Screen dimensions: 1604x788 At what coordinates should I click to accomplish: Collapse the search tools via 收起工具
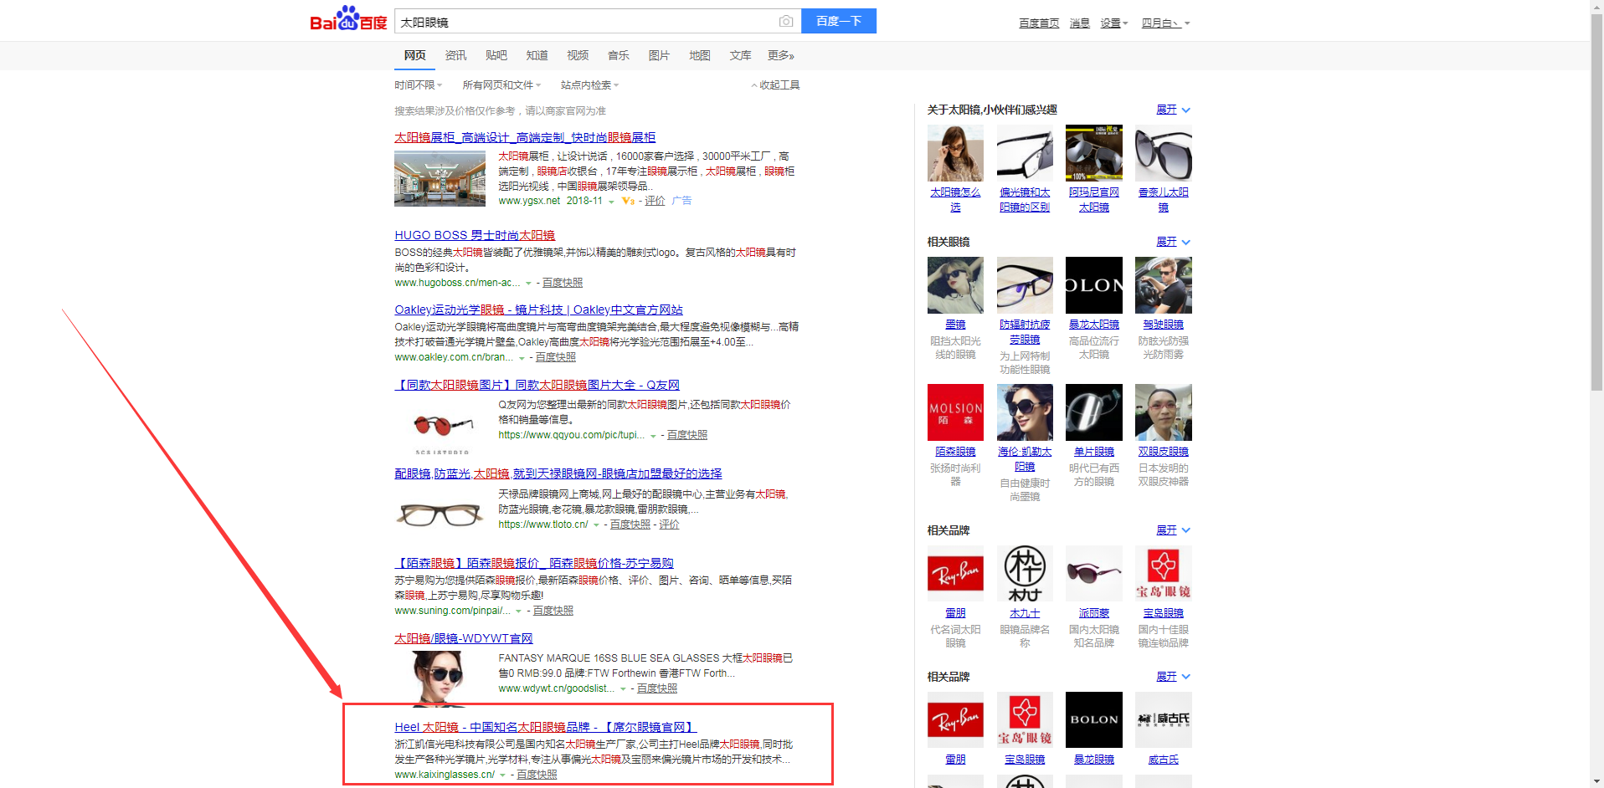coord(775,85)
